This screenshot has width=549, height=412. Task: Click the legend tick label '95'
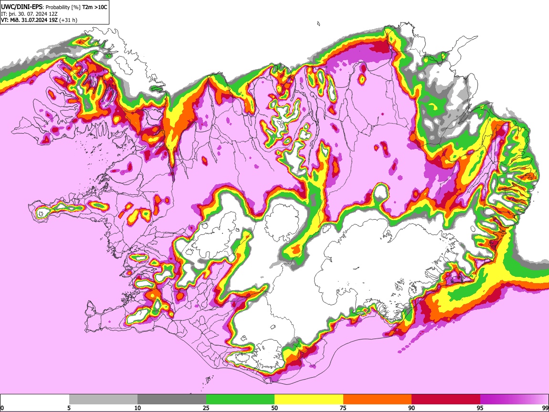pos(480,408)
